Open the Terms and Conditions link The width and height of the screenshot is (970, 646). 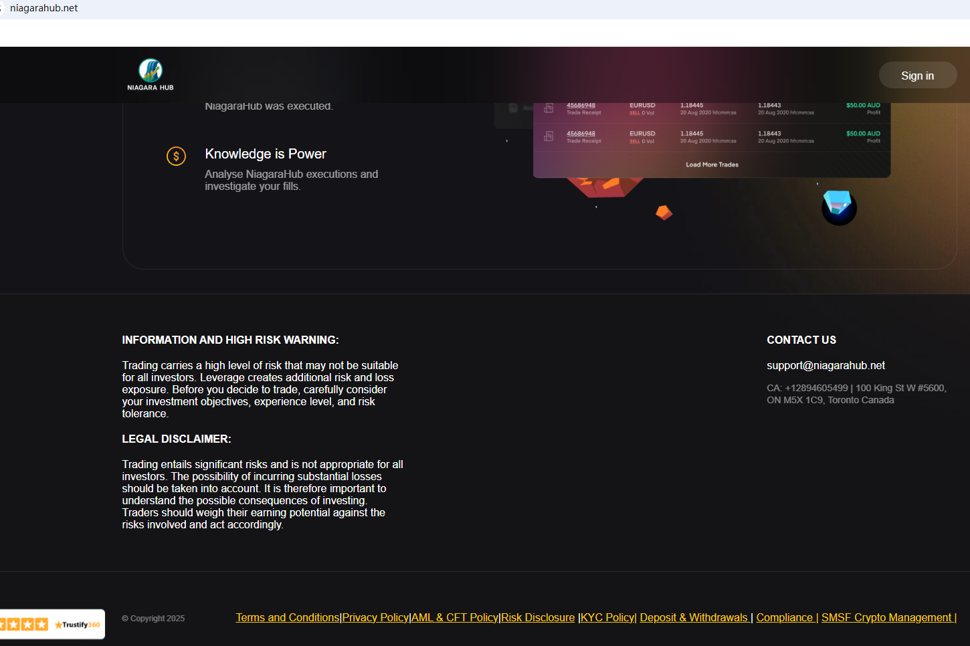pos(288,617)
